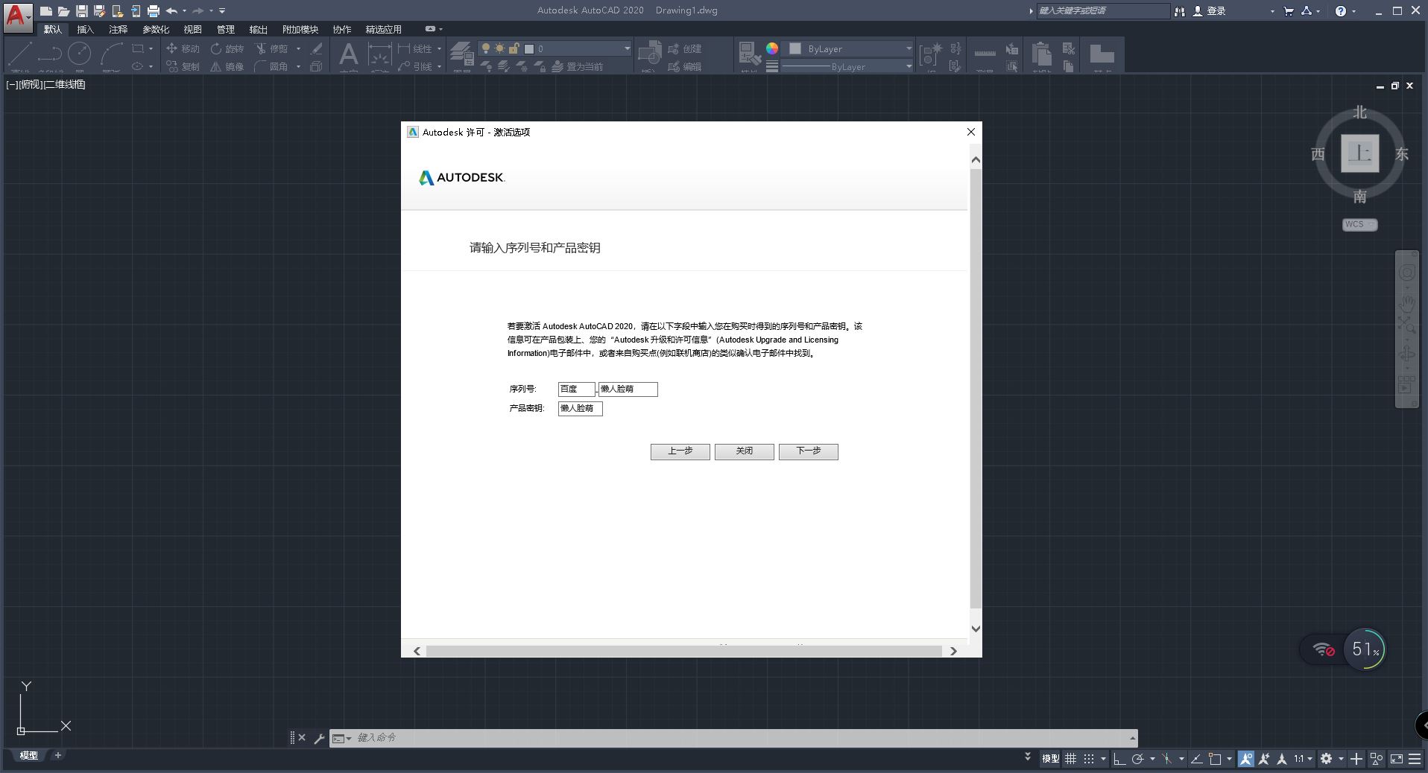
Task: Open Layer Properties stacked-sheets icon
Action: [461, 54]
